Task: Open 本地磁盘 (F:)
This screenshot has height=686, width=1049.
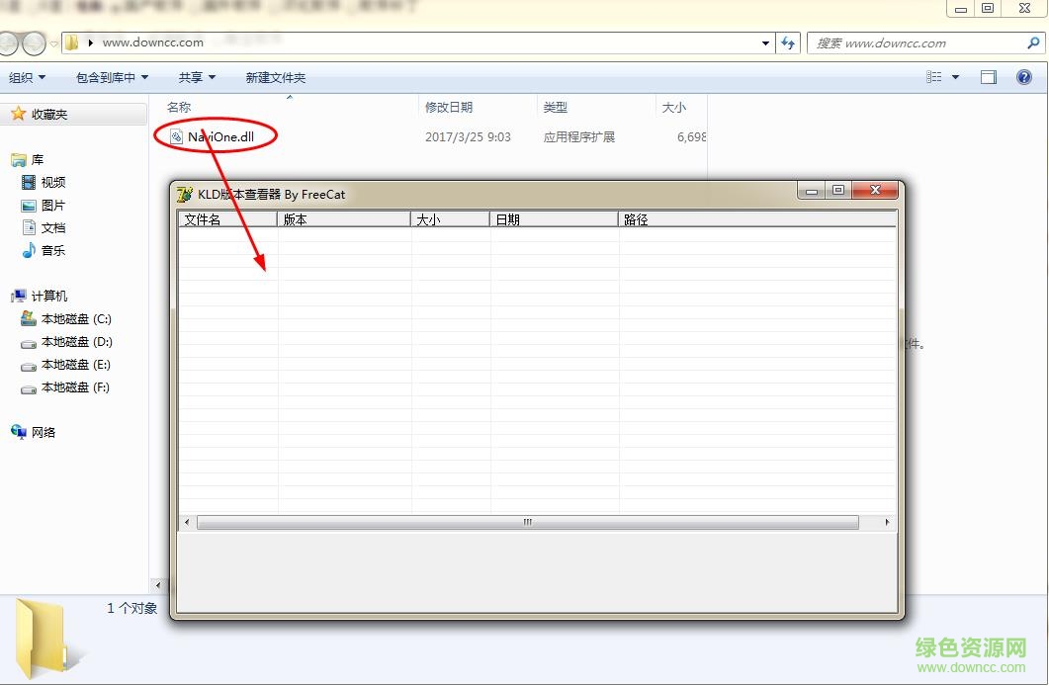Action: pyautogui.click(x=75, y=387)
